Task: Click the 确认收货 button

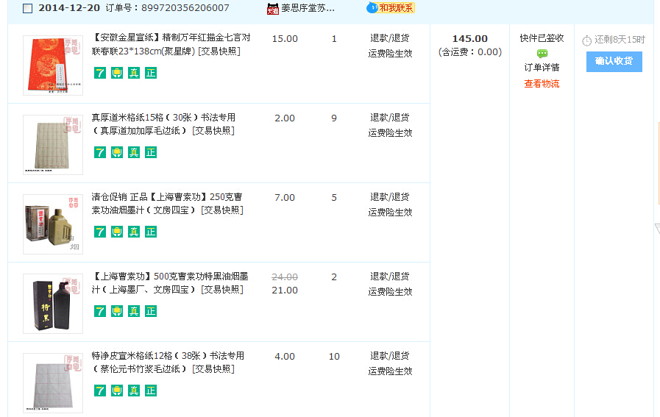Action: pos(614,61)
